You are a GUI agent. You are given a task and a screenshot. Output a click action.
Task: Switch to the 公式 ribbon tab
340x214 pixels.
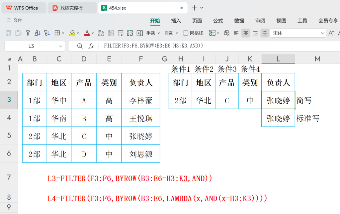coord(218,21)
